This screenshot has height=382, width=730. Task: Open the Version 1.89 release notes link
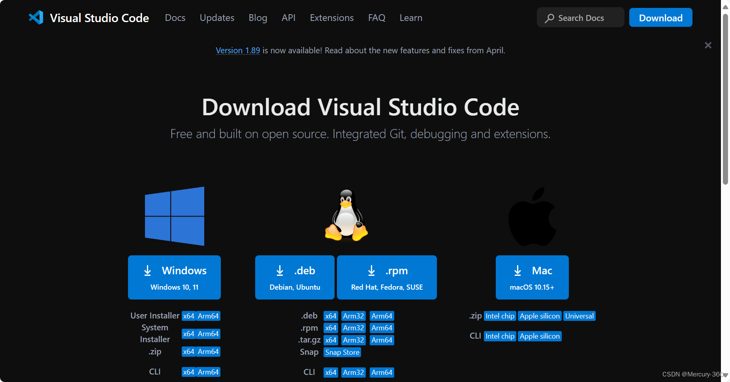pos(237,50)
